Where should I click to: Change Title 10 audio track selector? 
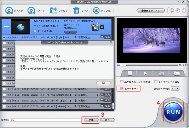pyautogui.click(x=71, y=89)
